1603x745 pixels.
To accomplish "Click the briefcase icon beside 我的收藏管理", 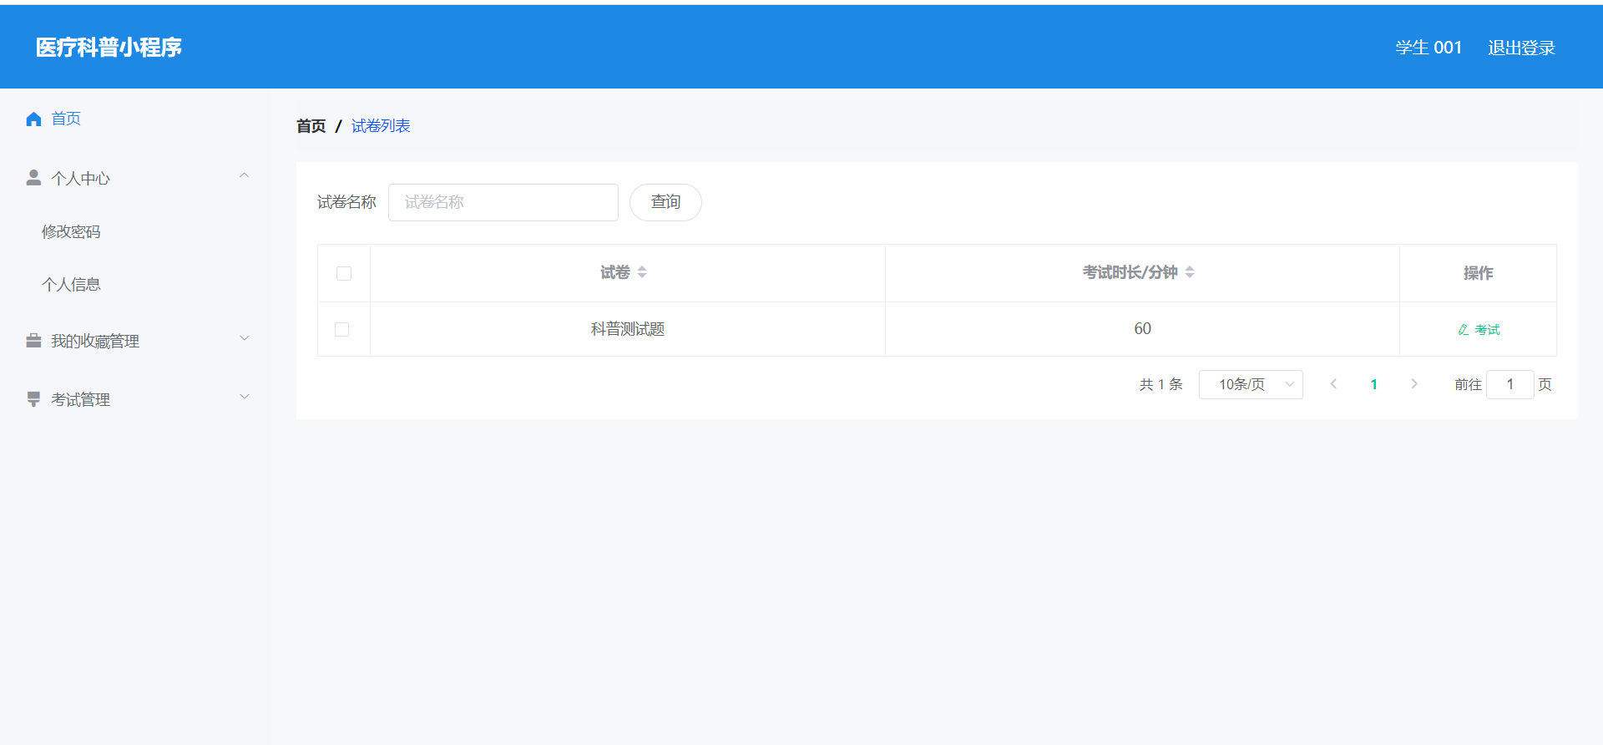I will click(33, 341).
